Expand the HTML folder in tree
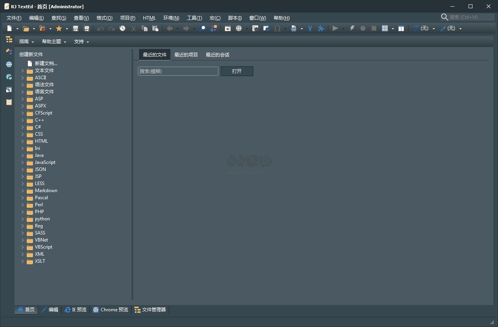This screenshot has width=498, height=327. click(23, 141)
